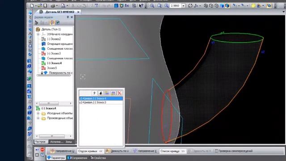Select shaded with edges display mode
This screenshot has height=161, width=286.
click(227, 6)
